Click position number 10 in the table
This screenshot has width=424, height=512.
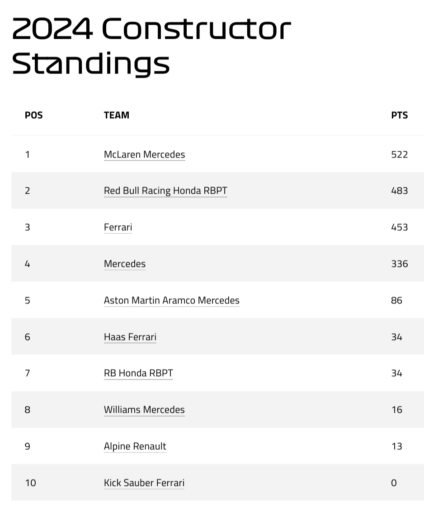30,483
